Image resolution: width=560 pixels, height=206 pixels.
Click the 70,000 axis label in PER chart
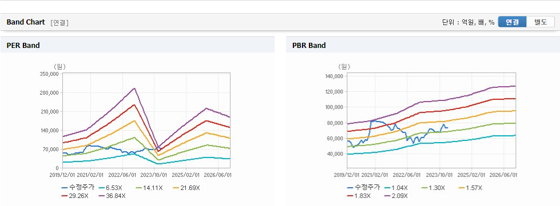[x=51, y=149]
